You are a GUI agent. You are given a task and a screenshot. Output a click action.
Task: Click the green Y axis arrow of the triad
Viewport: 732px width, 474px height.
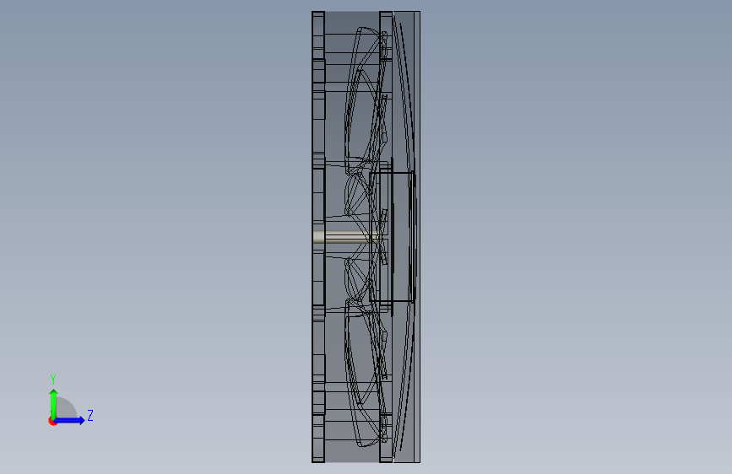point(54,403)
